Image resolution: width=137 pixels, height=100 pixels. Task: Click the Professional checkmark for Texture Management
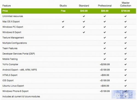click(105, 38)
